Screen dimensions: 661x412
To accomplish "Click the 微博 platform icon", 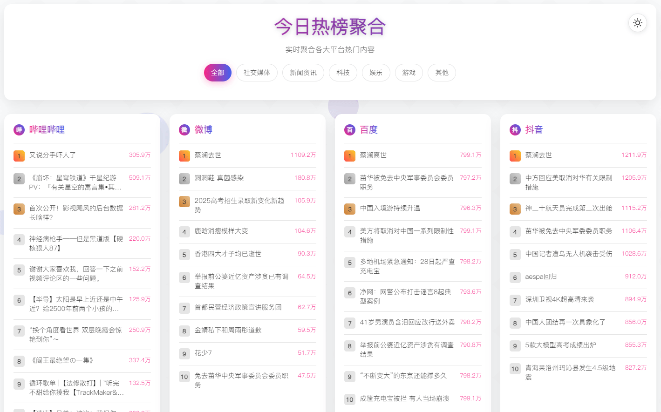I will [184, 130].
